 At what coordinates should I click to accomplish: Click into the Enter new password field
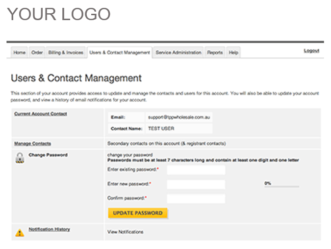point(196,184)
